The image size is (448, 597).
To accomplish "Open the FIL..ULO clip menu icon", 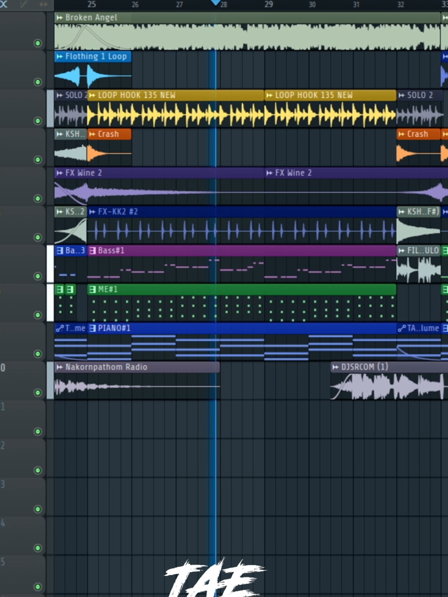I will coord(402,250).
